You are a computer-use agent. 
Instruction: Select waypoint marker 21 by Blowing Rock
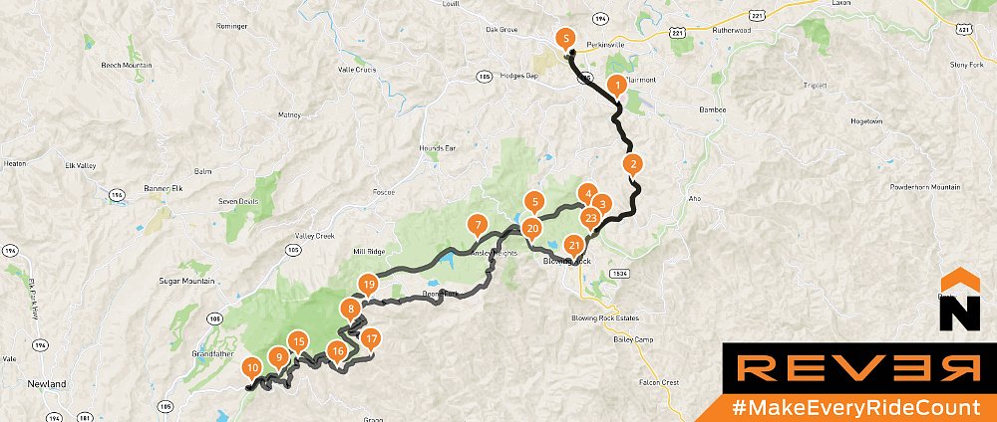coord(574,246)
